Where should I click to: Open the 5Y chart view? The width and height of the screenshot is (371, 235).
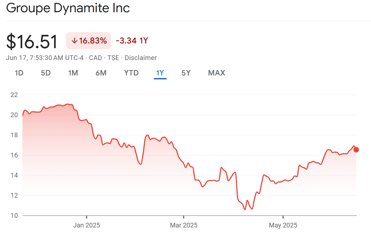(186, 73)
